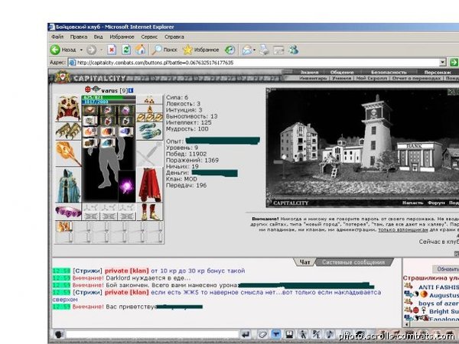This screenshot has height=344, width=459.
Task: Click the fire staff weapon slot
Action: coord(68,154)
